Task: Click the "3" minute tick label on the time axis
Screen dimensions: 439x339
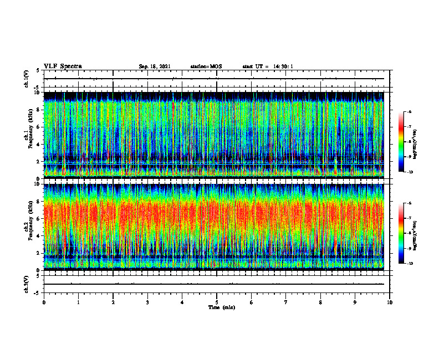Action: 147,302
